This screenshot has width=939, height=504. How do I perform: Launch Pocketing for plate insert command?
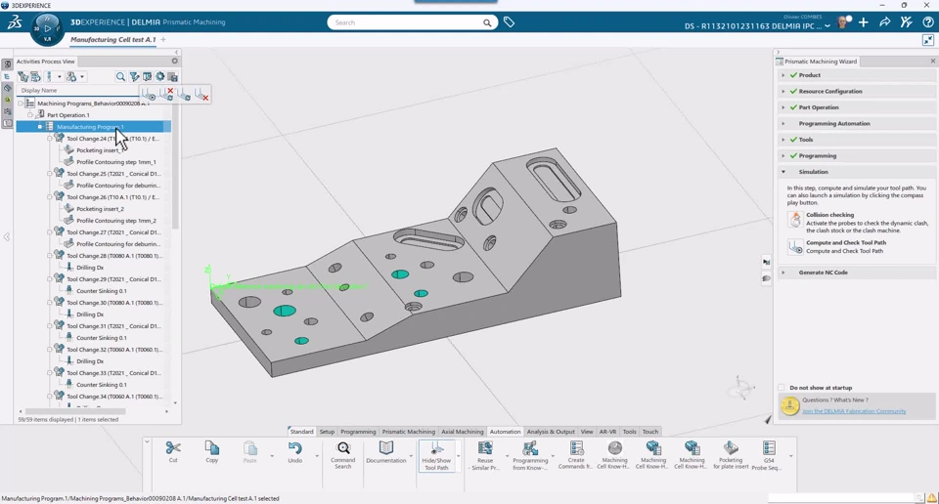[731, 448]
